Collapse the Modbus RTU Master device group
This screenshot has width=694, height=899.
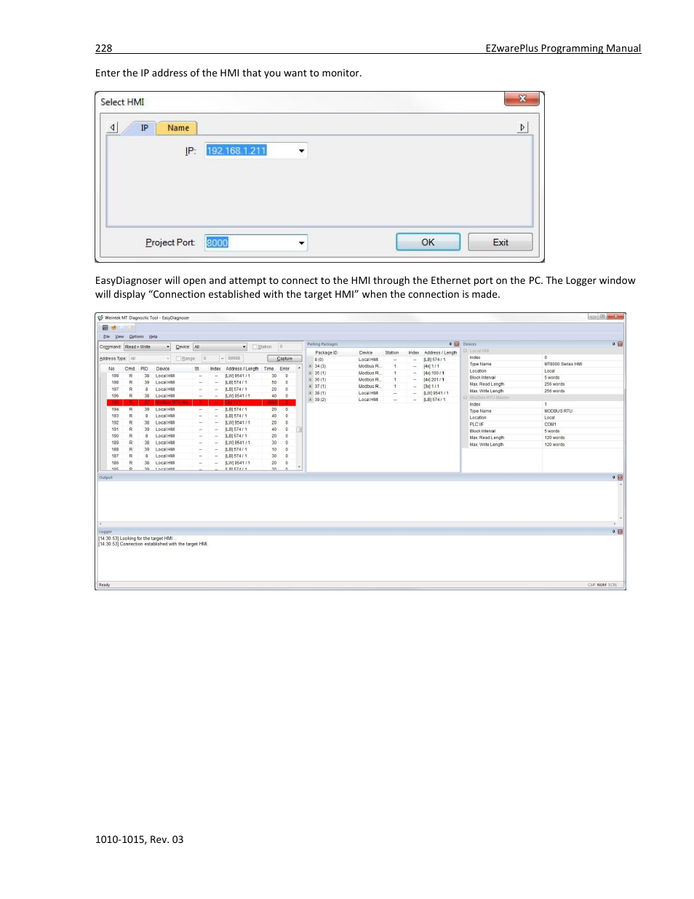click(466, 397)
